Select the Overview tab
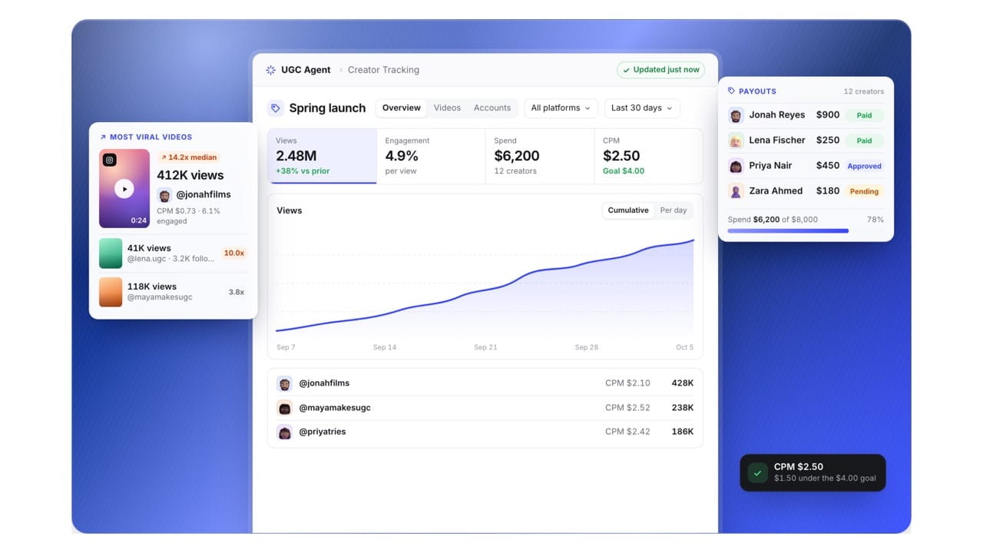Screen dimensions: 983x553 pos(402,108)
